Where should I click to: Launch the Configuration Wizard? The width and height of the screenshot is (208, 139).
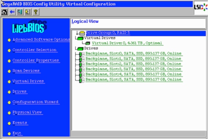[36, 102]
